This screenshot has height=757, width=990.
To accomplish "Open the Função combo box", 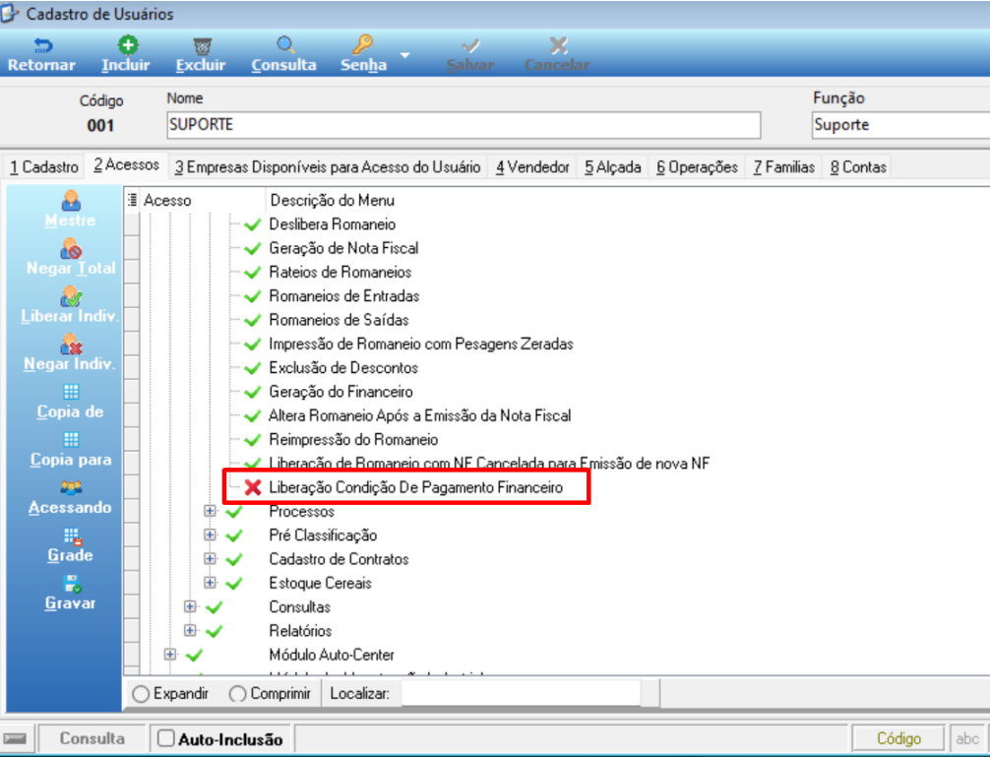I will [900, 125].
